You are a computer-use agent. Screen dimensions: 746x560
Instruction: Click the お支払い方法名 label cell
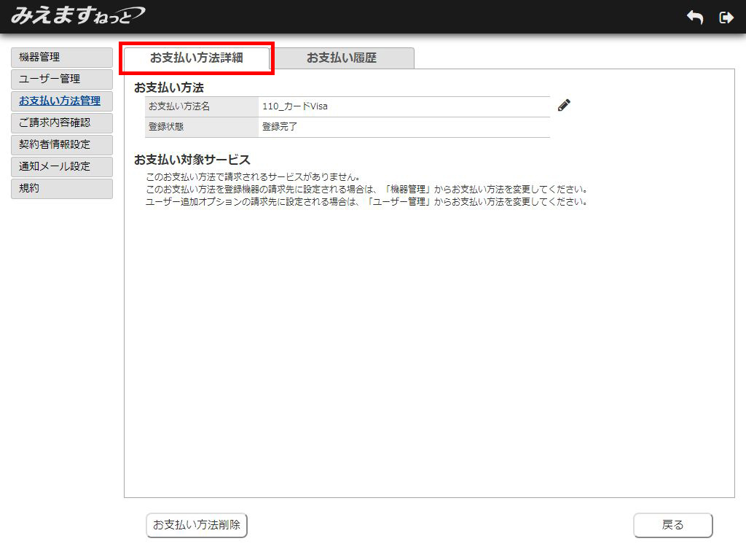point(179,106)
